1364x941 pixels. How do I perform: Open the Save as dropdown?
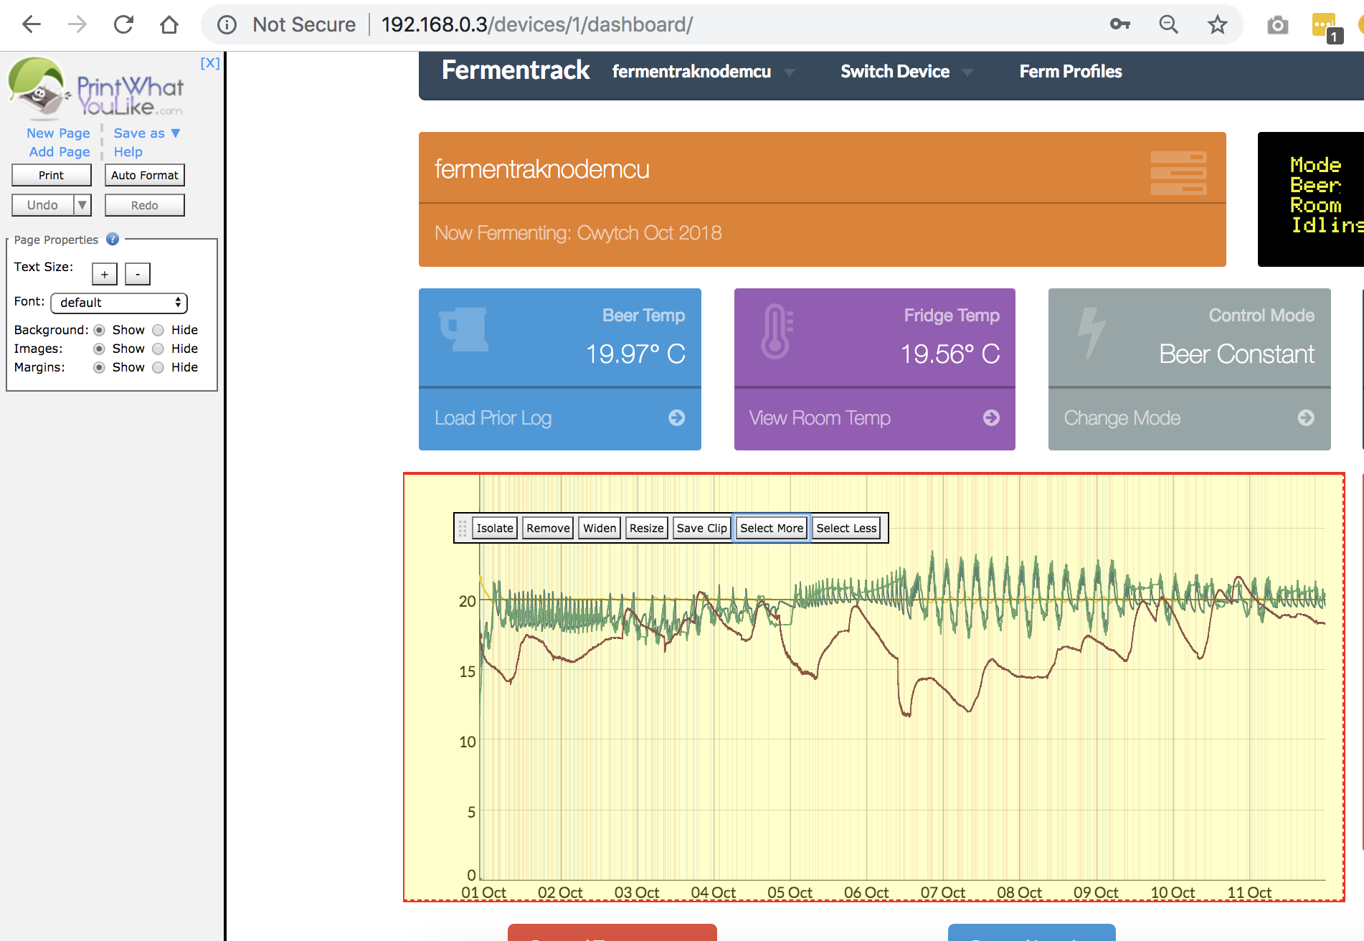pos(147,133)
